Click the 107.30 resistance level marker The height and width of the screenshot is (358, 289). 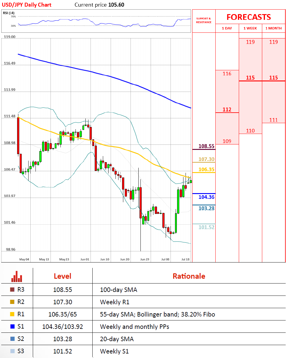pyautogui.click(x=206, y=159)
